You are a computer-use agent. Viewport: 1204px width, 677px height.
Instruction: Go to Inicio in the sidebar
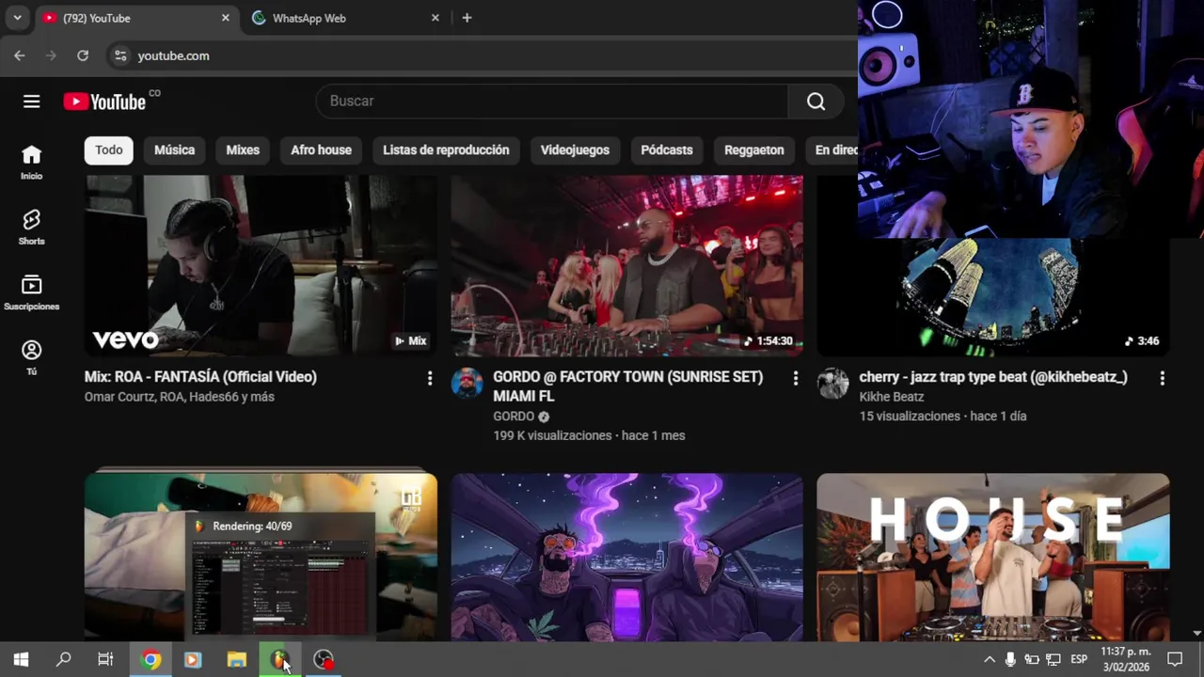coord(32,163)
